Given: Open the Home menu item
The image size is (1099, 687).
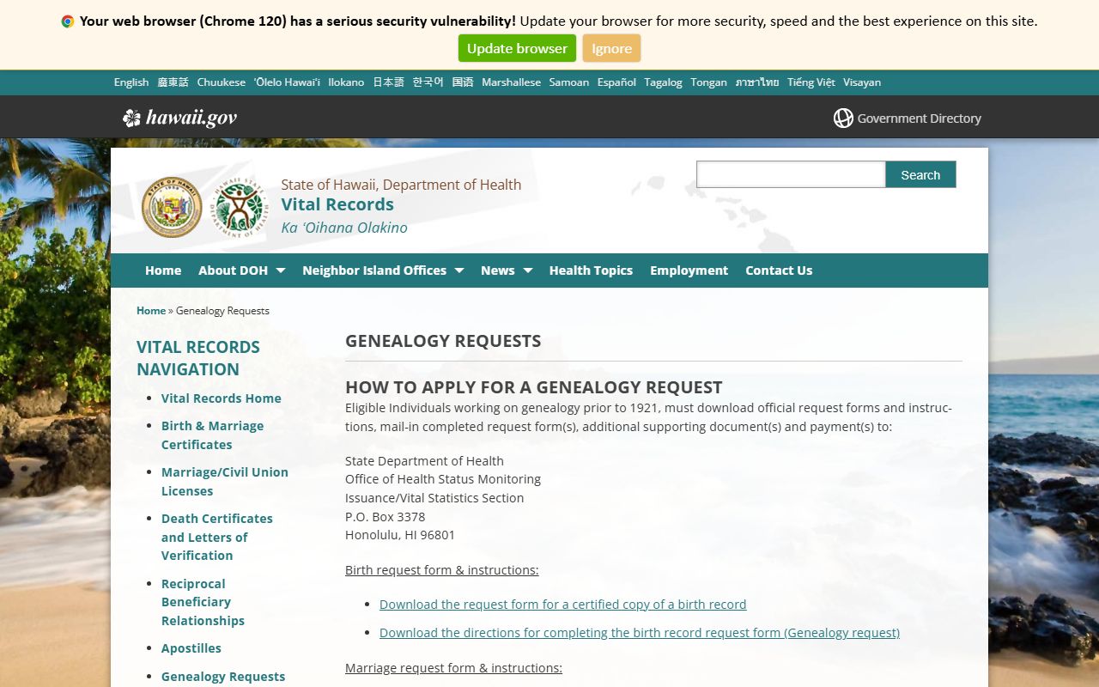Looking at the screenshot, I should [x=163, y=271].
